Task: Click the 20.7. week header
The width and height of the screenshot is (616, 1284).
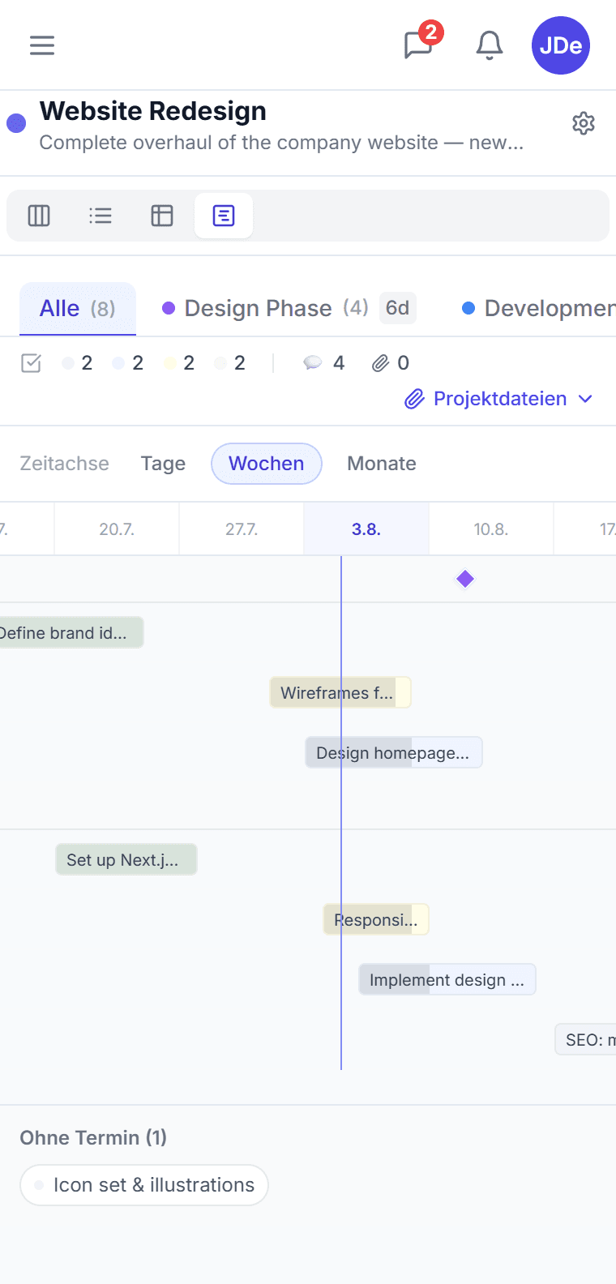Action: pos(117,529)
